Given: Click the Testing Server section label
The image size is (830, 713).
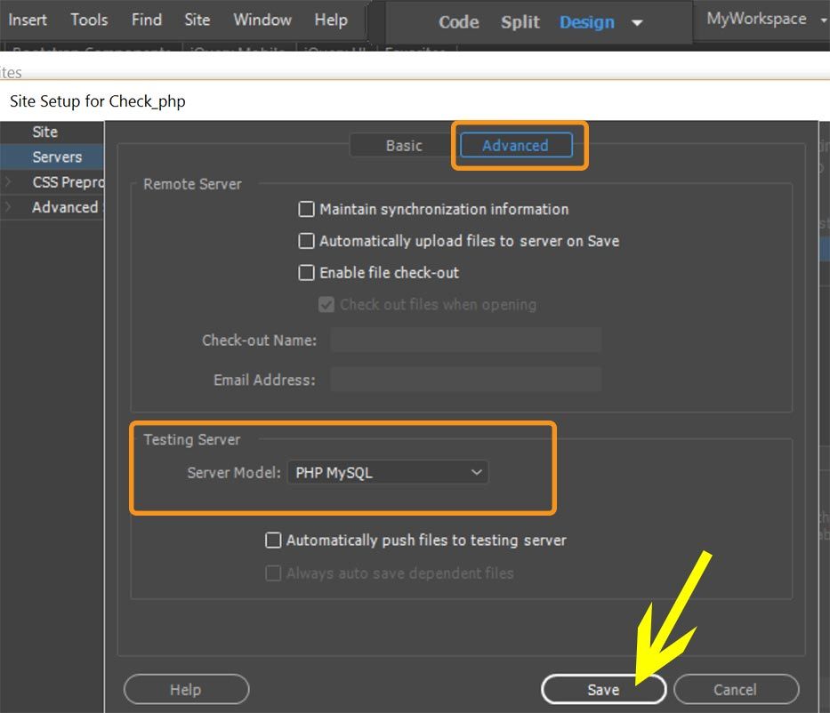Looking at the screenshot, I should pos(191,439).
